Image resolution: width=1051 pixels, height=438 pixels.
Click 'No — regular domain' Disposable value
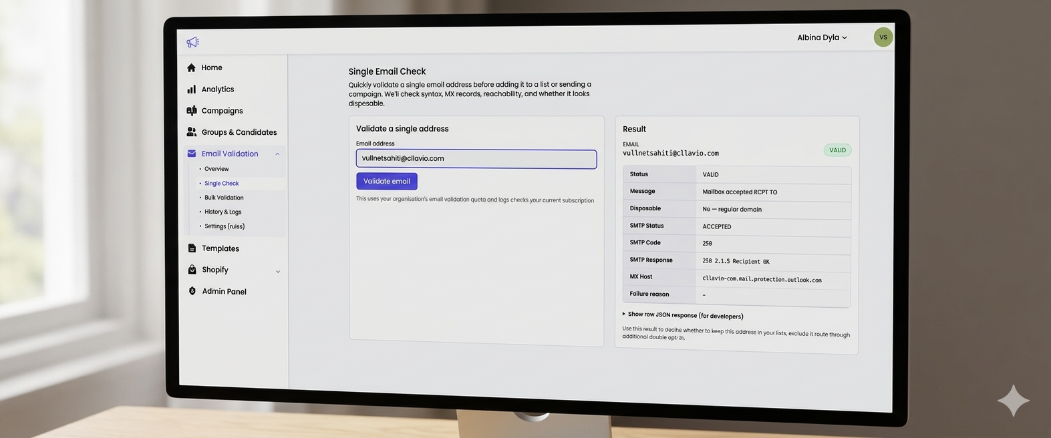tap(732, 210)
